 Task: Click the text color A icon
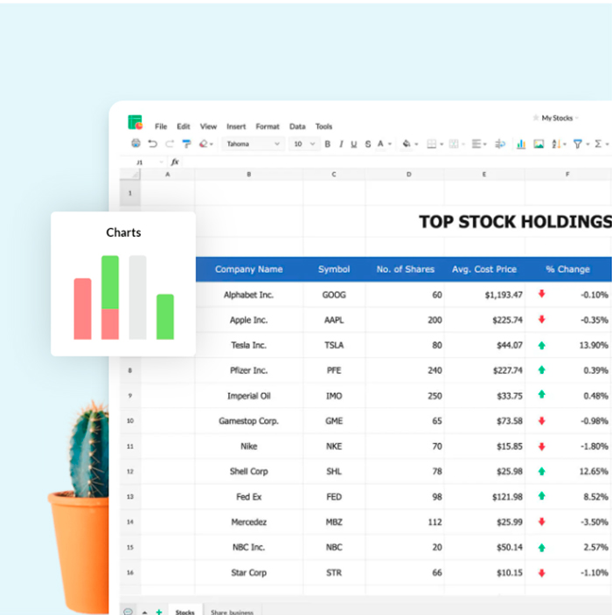point(380,144)
